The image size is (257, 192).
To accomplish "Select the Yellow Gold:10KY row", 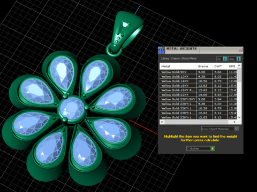I will click(199, 77).
